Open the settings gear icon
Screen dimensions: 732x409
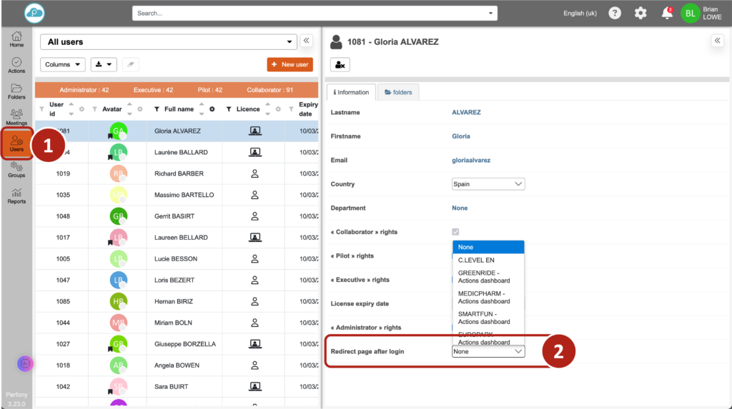tap(640, 13)
